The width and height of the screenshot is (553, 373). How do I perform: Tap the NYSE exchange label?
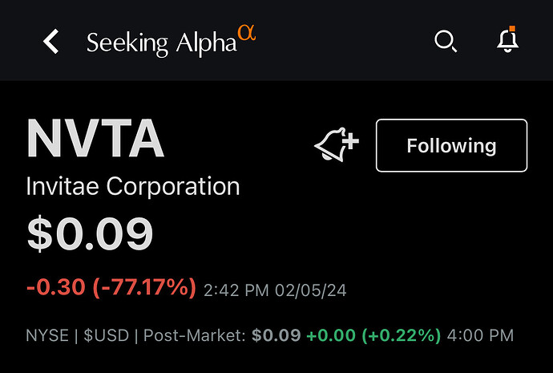pos(47,335)
